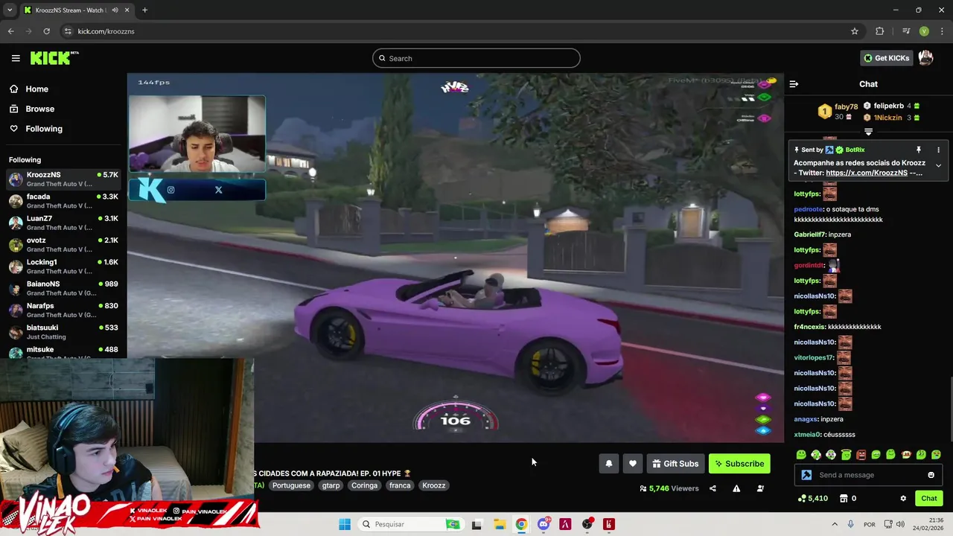Open Locking1 channel from following list
This screenshot has width=953, height=536.
tap(63, 267)
